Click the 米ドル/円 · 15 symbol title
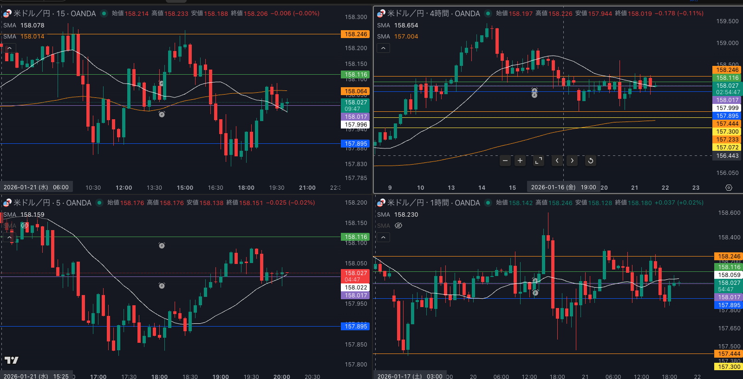 tap(54, 13)
